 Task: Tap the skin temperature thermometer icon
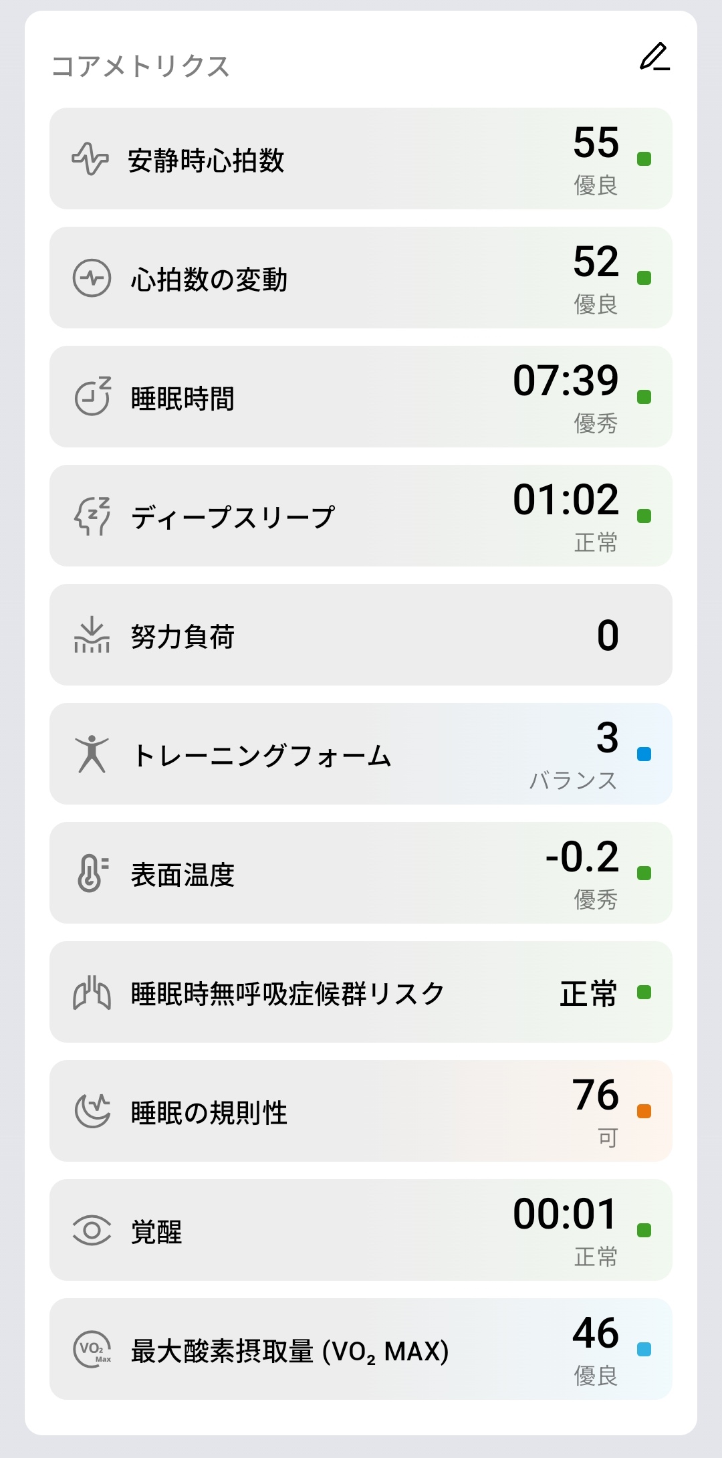coord(92,873)
